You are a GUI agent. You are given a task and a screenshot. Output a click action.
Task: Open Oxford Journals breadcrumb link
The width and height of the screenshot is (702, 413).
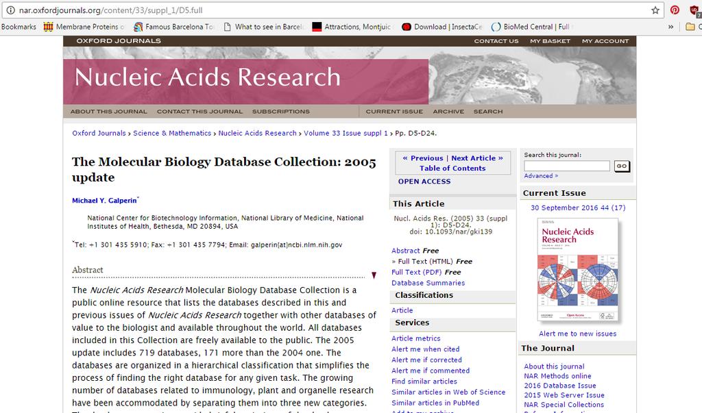coord(99,134)
